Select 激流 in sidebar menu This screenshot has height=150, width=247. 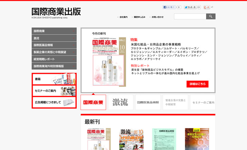[54, 38]
